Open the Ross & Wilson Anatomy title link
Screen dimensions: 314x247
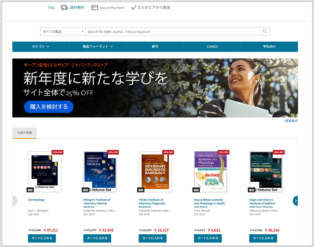[209, 203]
